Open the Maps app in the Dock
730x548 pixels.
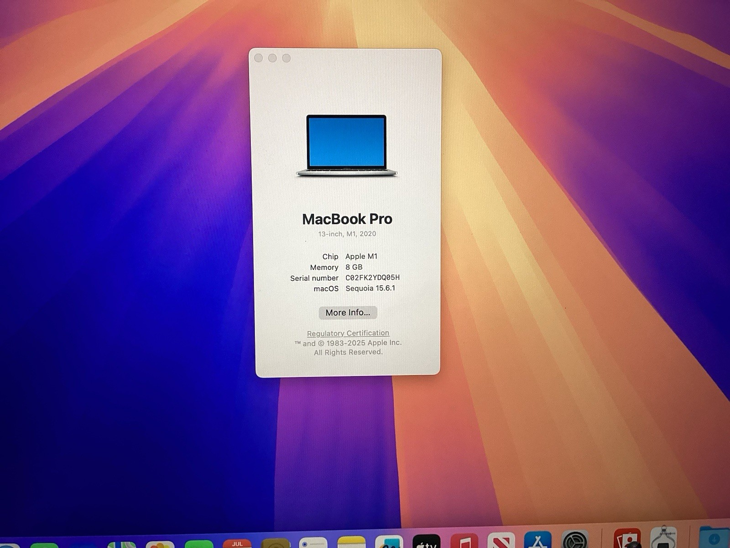[x=122, y=544]
